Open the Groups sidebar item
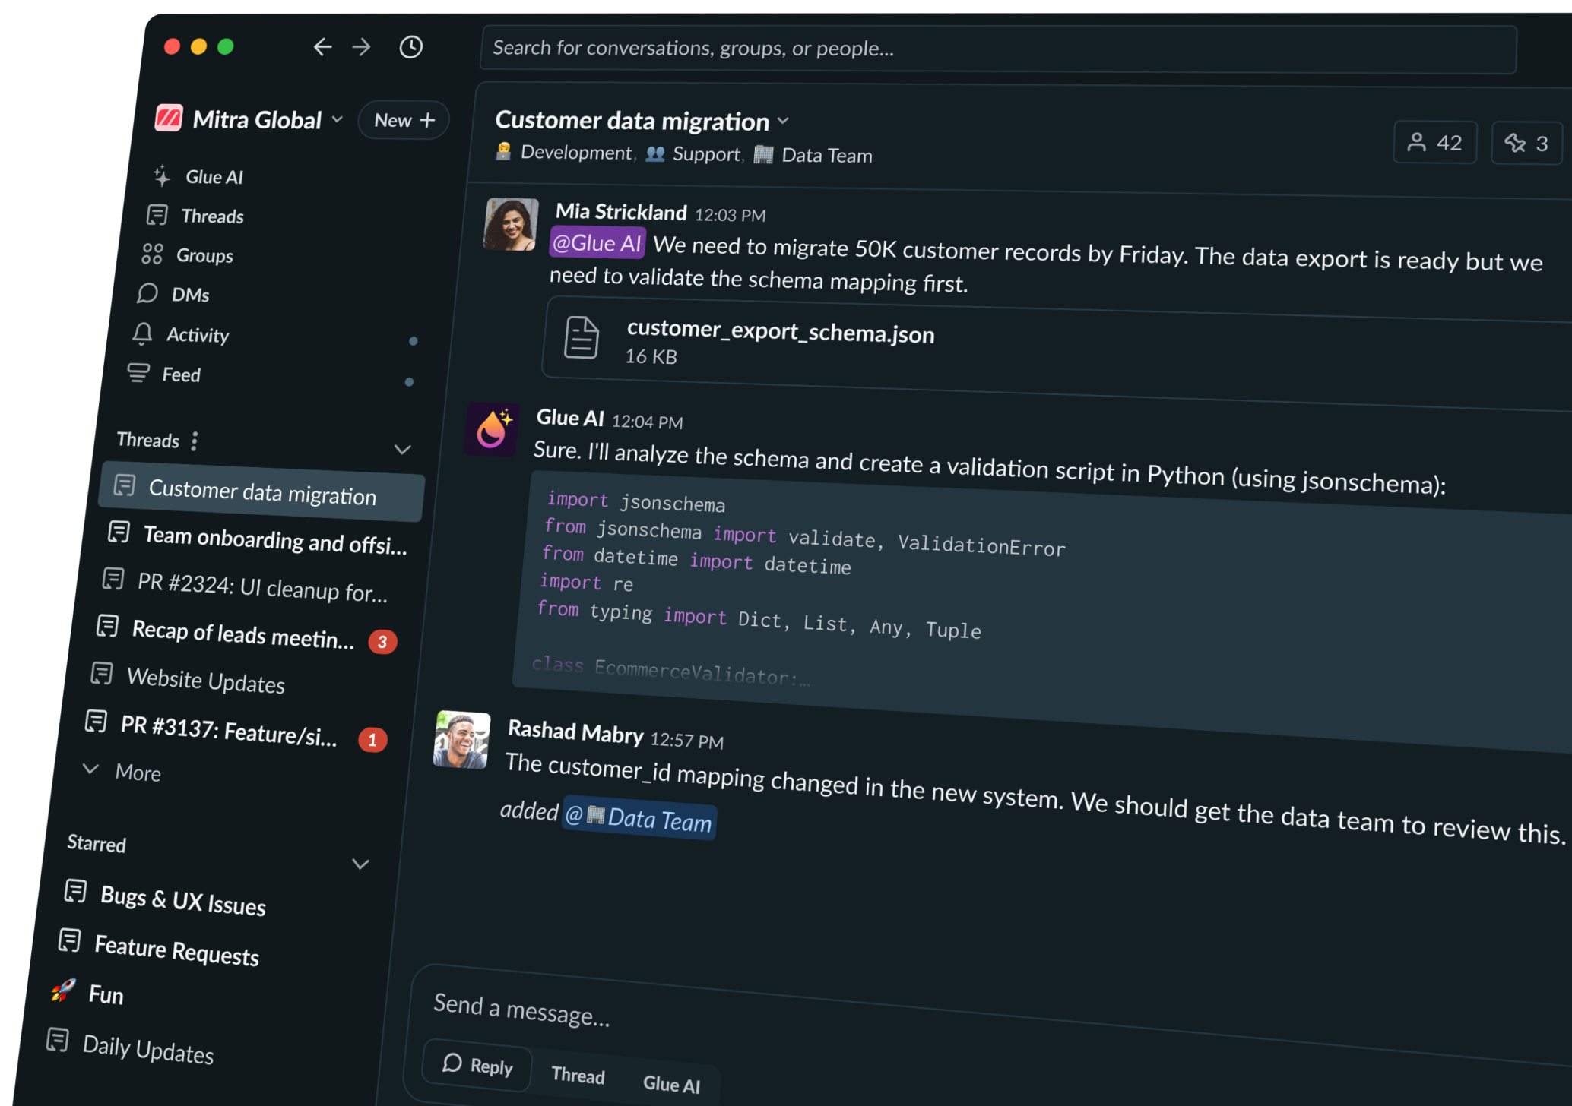The height and width of the screenshot is (1106, 1572). tap(204, 255)
